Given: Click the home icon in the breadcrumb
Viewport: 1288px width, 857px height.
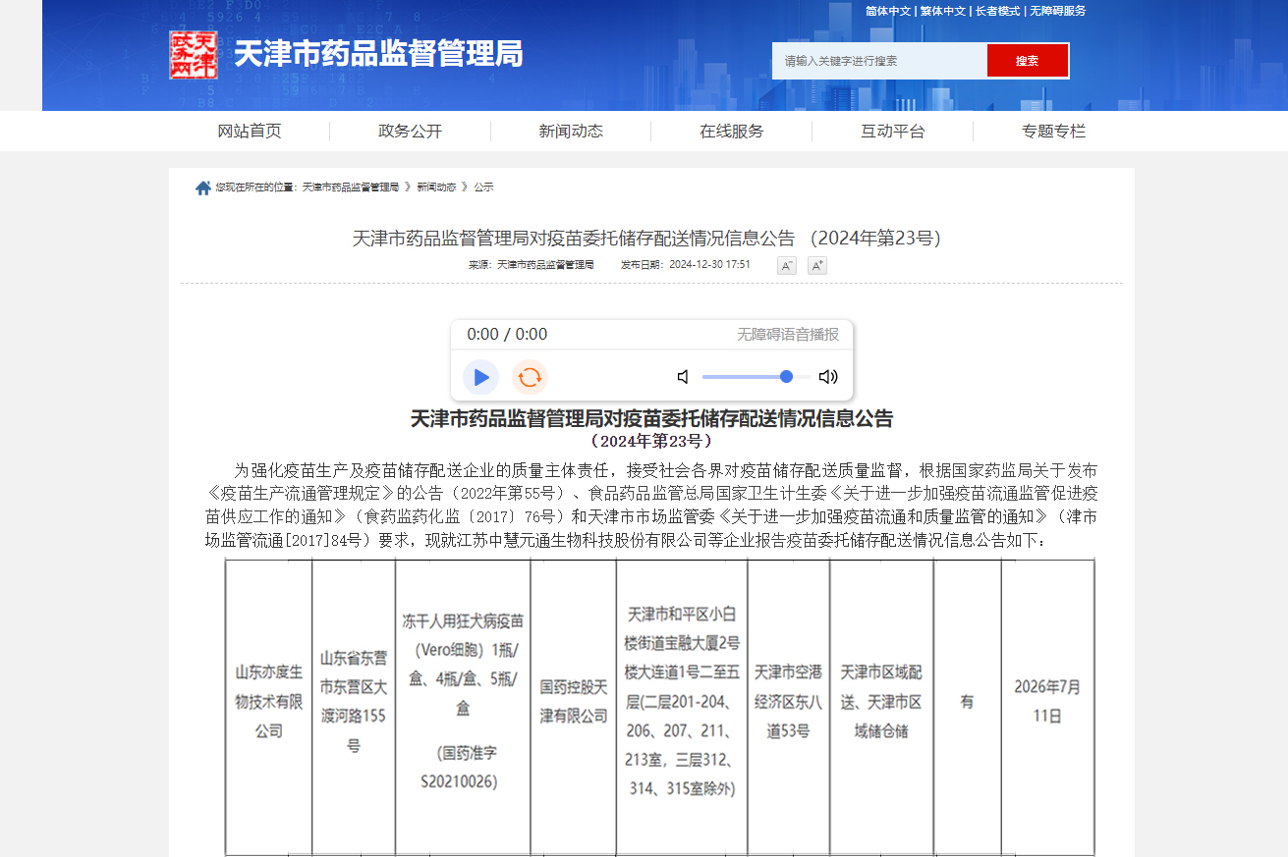Looking at the screenshot, I should tap(203, 187).
